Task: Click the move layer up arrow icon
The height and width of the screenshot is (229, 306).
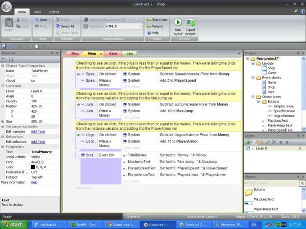Action: pyautogui.click(x=281, y=142)
